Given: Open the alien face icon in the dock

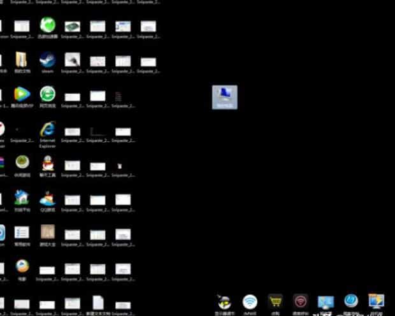Looking at the screenshot, I should (x=224, y=302).
